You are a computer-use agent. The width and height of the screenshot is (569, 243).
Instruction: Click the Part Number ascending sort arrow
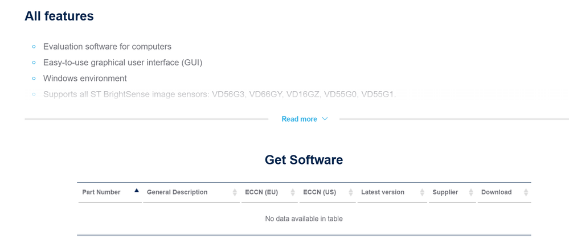click(x=137, y=191)
